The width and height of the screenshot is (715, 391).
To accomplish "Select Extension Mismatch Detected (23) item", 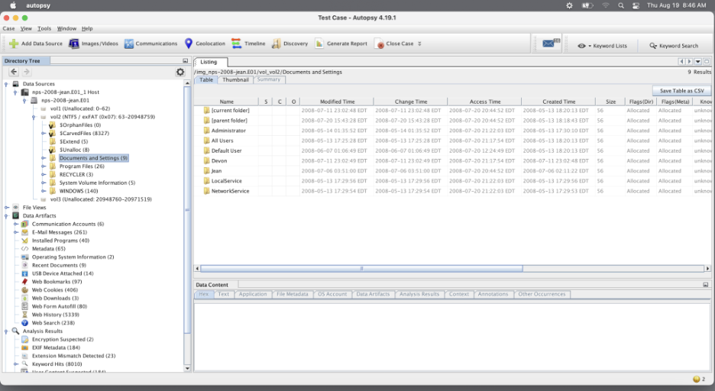I will point(73,356).
